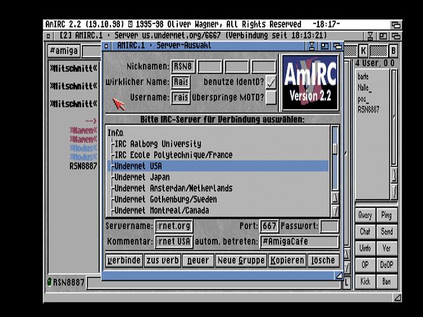The height and width of the screenshot is (317, 423).
Task: Click the autom. betreten channel field
Action: 299,242
